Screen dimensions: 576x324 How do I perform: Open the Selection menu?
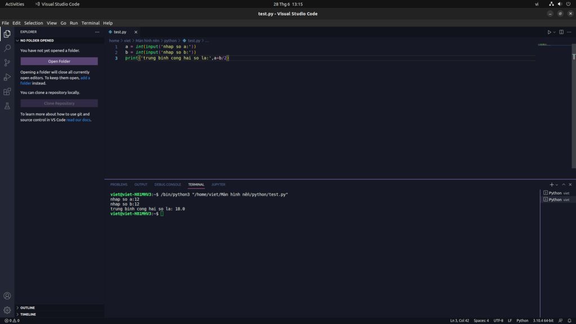[33, 22]
